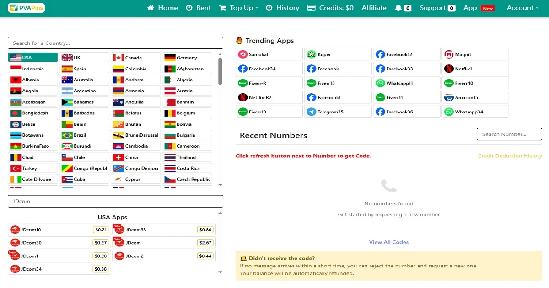Click the country list scrollbar thumb
The width and height of the screenshot is (549, 288).
click(220, 71)
